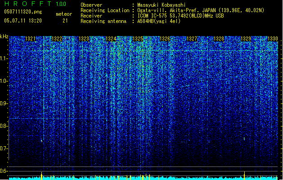Click the 1328 time marker
283x180 pixels.
219,39
